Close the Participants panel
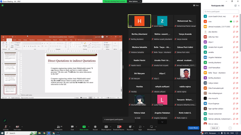This screenshot has width=241, height=135. (239, 6)
